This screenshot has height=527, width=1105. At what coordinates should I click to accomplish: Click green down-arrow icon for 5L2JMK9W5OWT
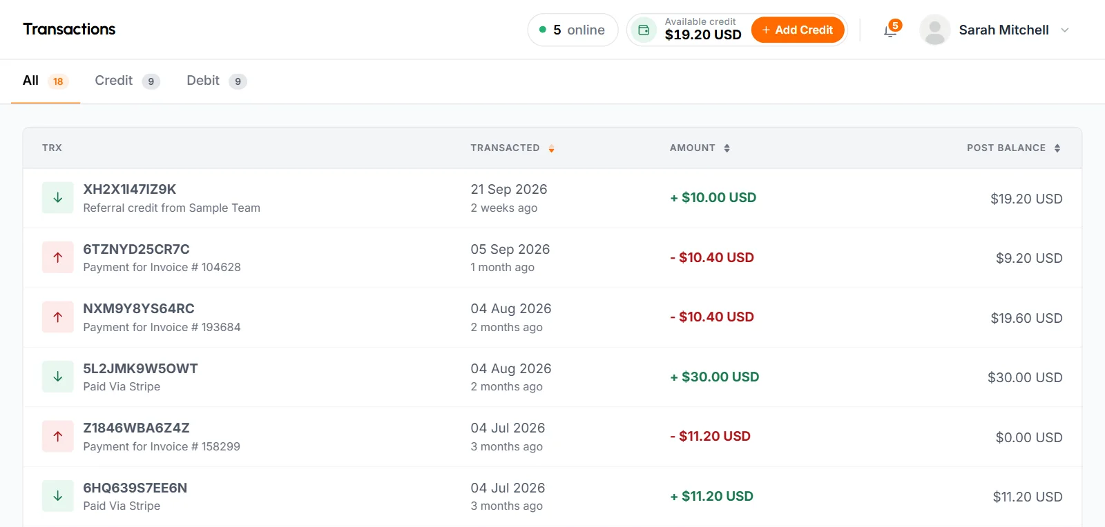[58, 377]
